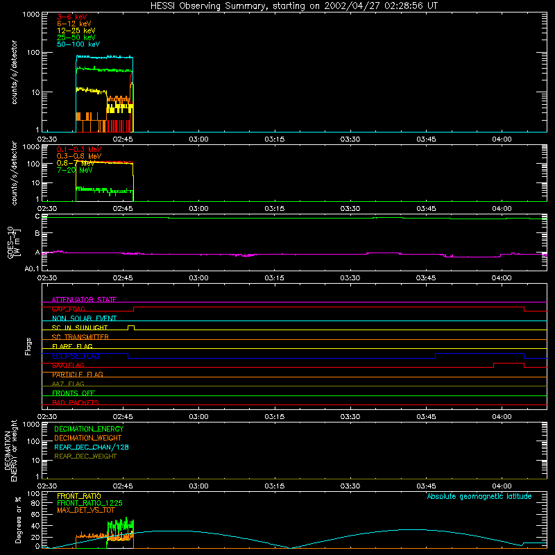This screenshot has width=555, height=555.
Task: Select the ATTENUATOR_STATE flag label
Action: 84,300
